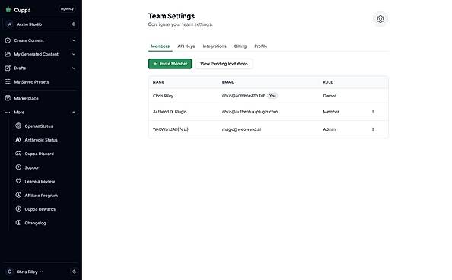
Task: Select the Chris Riley name cell
Action: 163,96
